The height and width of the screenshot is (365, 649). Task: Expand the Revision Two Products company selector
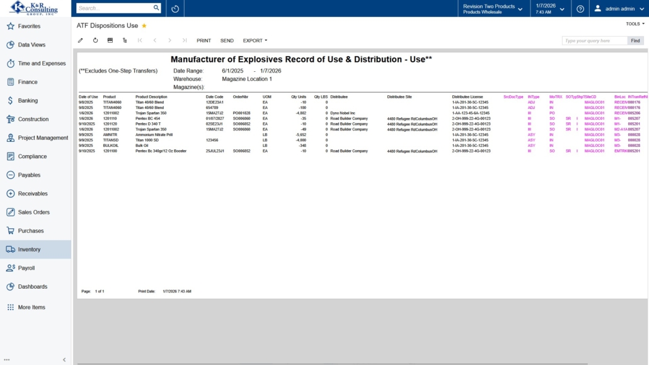coord(492,9)
